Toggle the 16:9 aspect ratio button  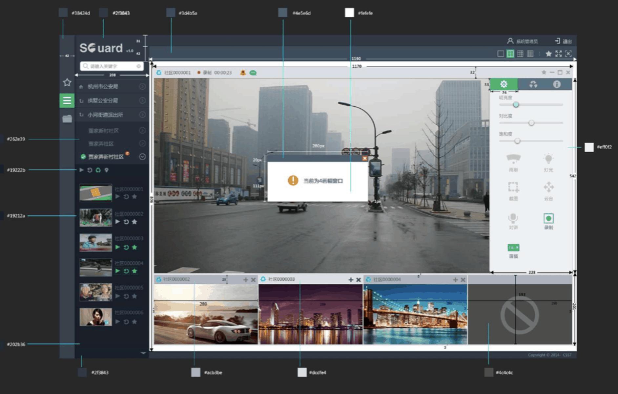513,247
